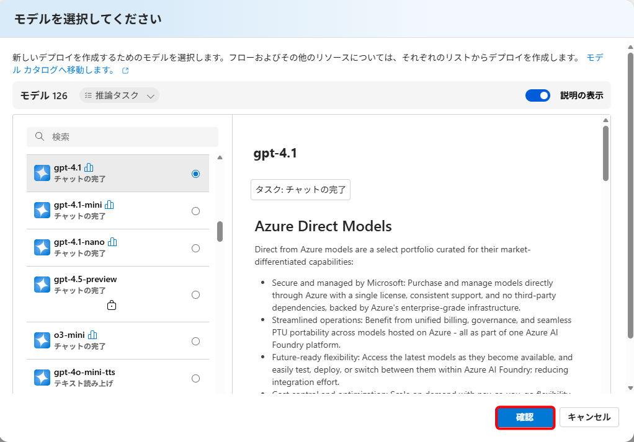This screenshot has height=442, width=634.
Task: Click the lock icon under gpt-4.5-preview
Action: click(112, 305)
